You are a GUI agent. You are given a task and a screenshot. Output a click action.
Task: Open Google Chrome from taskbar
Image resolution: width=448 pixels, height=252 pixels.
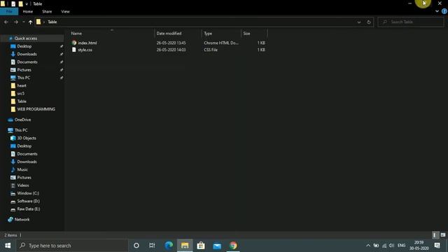233,246
